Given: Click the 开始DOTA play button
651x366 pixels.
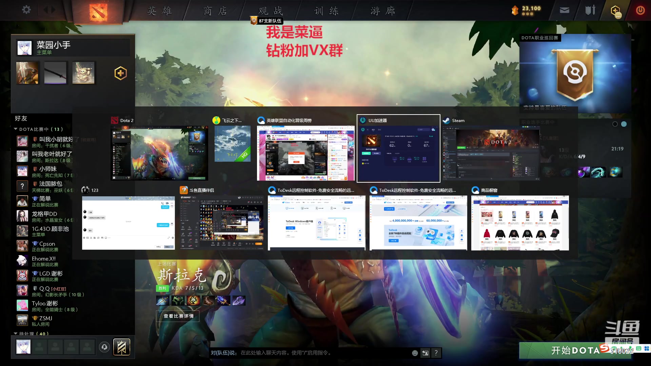Looking at the screenshot, I should coord(575,350).
